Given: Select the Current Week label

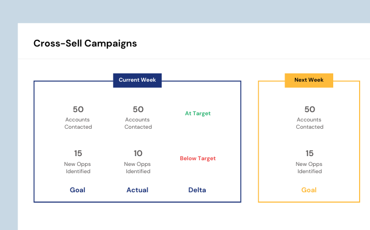Looking at the screenshot, I should pos(137,80).
